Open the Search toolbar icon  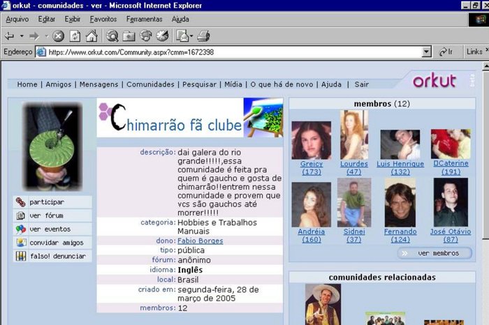click(x=112, y=36)
